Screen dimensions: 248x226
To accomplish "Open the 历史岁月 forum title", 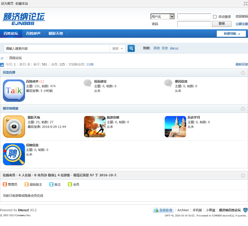I will [x=194, y=118].
